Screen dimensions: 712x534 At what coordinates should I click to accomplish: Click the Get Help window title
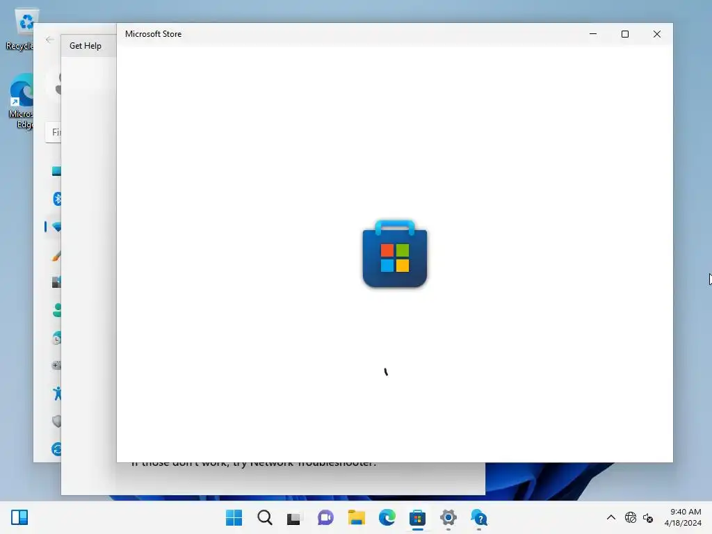click(x=86, y=46)
